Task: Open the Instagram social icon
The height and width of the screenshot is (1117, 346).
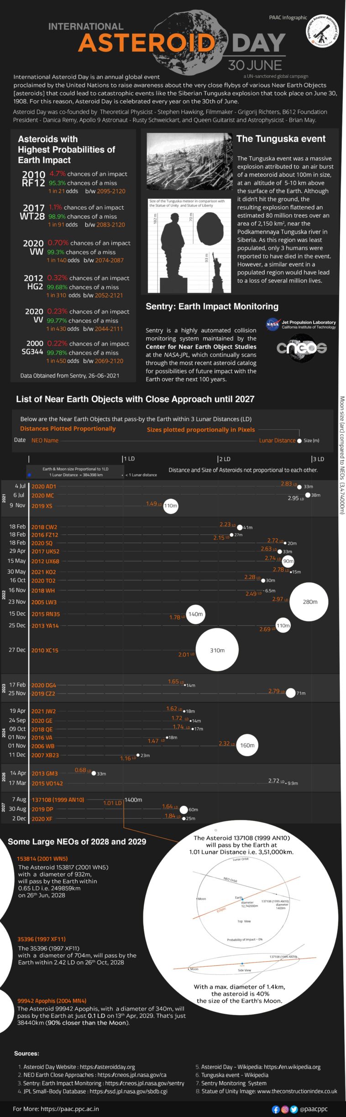Action: coord(285,1109)
